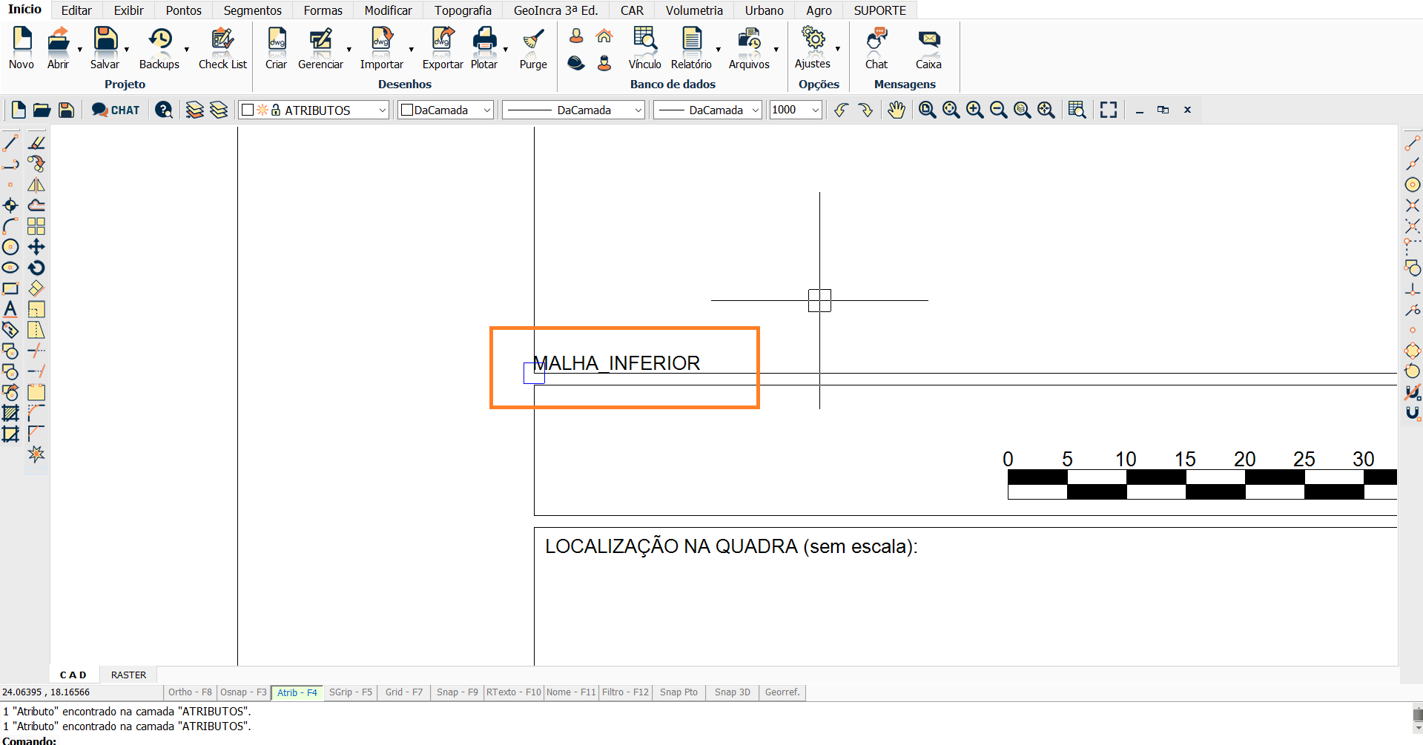Switch to the RASTER tab
The height and width of the screenshot is (745, 1423).
click(128, 675)
